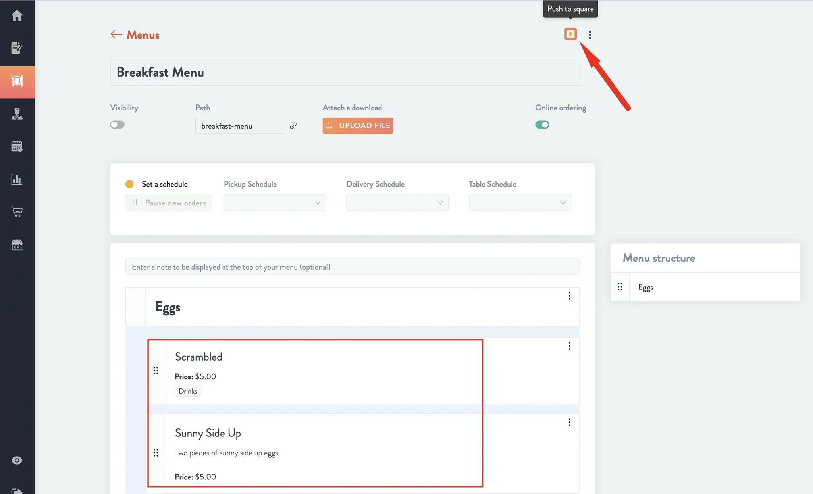Click 'Two pieces of sunny side up eggs'

point(227,453)
